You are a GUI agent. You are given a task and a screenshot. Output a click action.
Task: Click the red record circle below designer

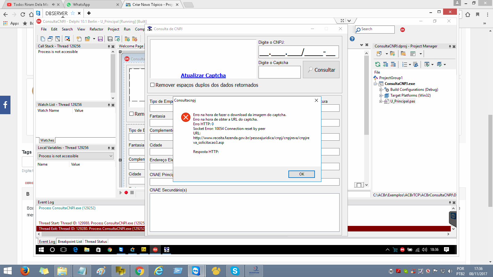(126, 193)
